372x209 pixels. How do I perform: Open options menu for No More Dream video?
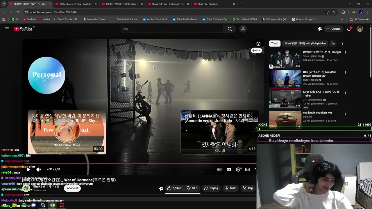click(345, 73)
